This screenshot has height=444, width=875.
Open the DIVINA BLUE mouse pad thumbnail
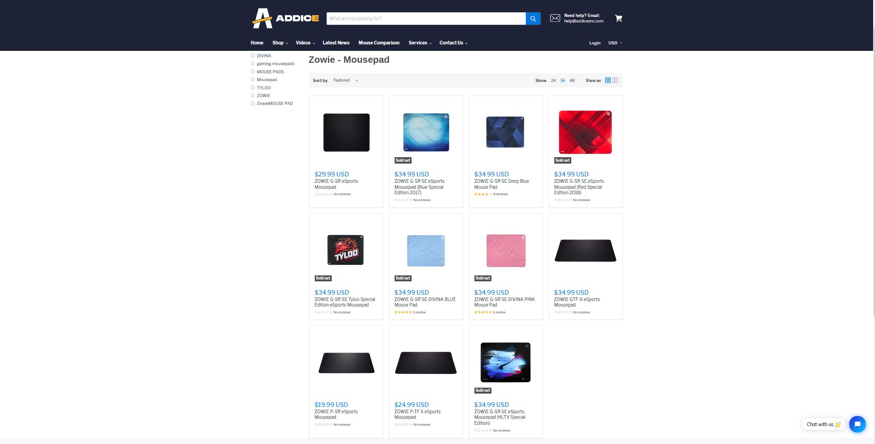(426, 251)
